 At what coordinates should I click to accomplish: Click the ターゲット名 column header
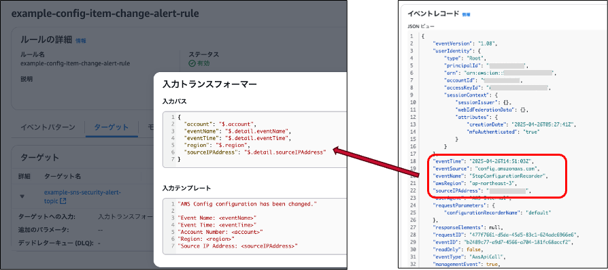pyautogui.click(x=63, y=177)
